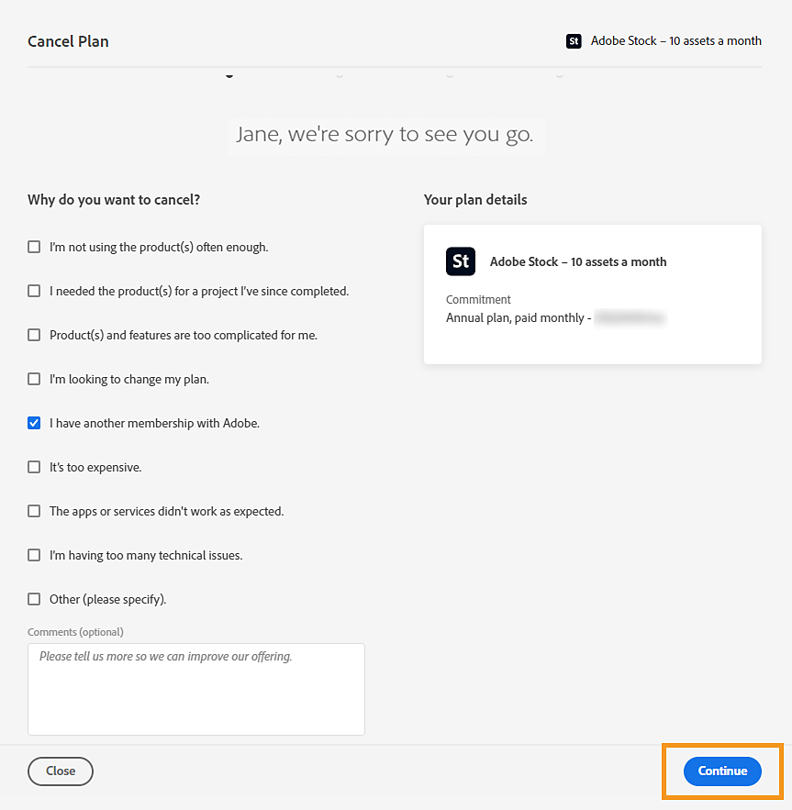792x810 pixels.
Task: Click the "Your plan details" heading
Action: pos(475,200)
